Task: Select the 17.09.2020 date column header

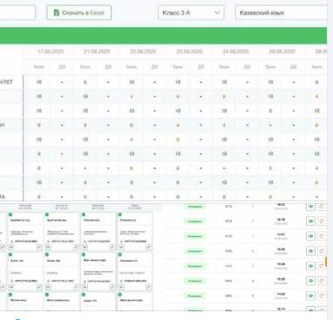Action: [x=51, y=51]
